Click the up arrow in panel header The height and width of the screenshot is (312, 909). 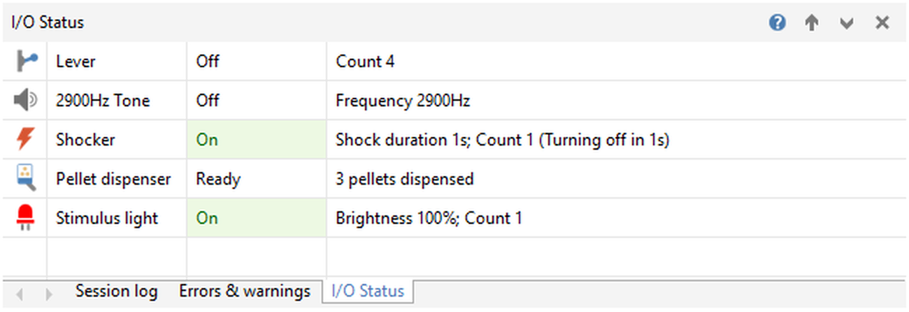point(811,23)
